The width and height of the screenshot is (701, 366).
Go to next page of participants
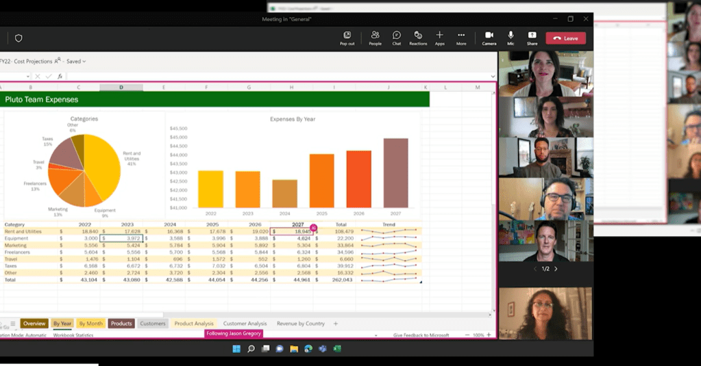point(556,269)
